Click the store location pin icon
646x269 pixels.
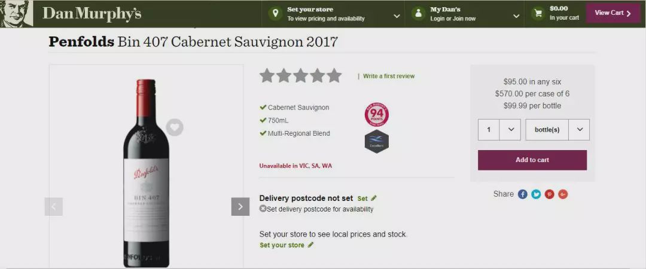pos(275,14)
